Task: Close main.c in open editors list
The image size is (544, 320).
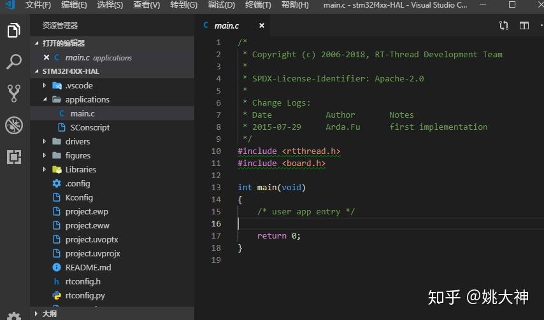Action: click(x=46, y=57)
